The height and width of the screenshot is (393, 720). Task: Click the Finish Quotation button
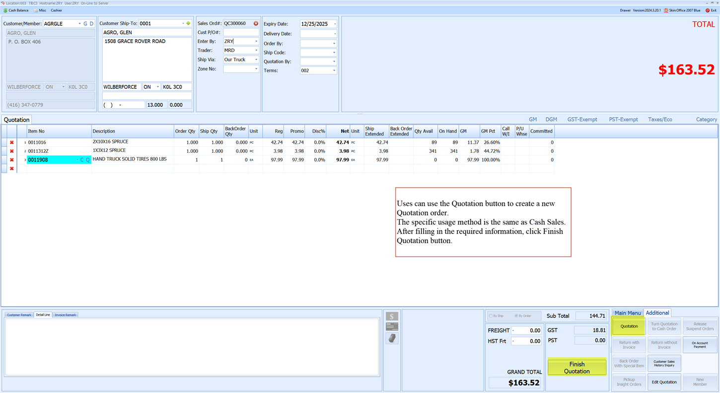pos(576,368)
